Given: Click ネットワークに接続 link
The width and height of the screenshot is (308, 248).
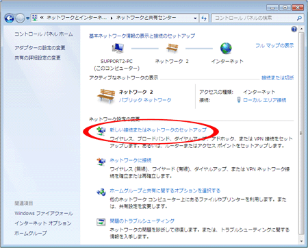Looking at the screenshot, I should click(x=131, y=160).
